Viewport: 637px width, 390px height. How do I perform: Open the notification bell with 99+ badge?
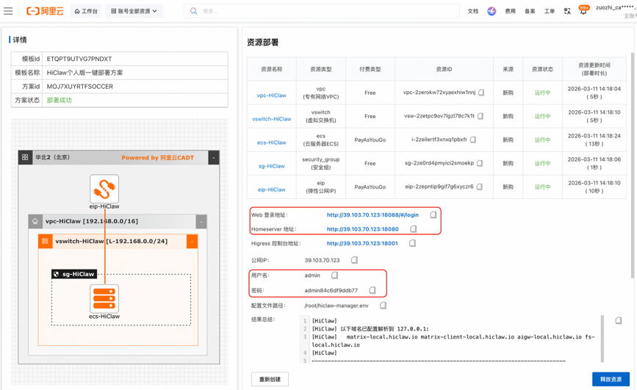pyautogui.click(x=583, y=10)
